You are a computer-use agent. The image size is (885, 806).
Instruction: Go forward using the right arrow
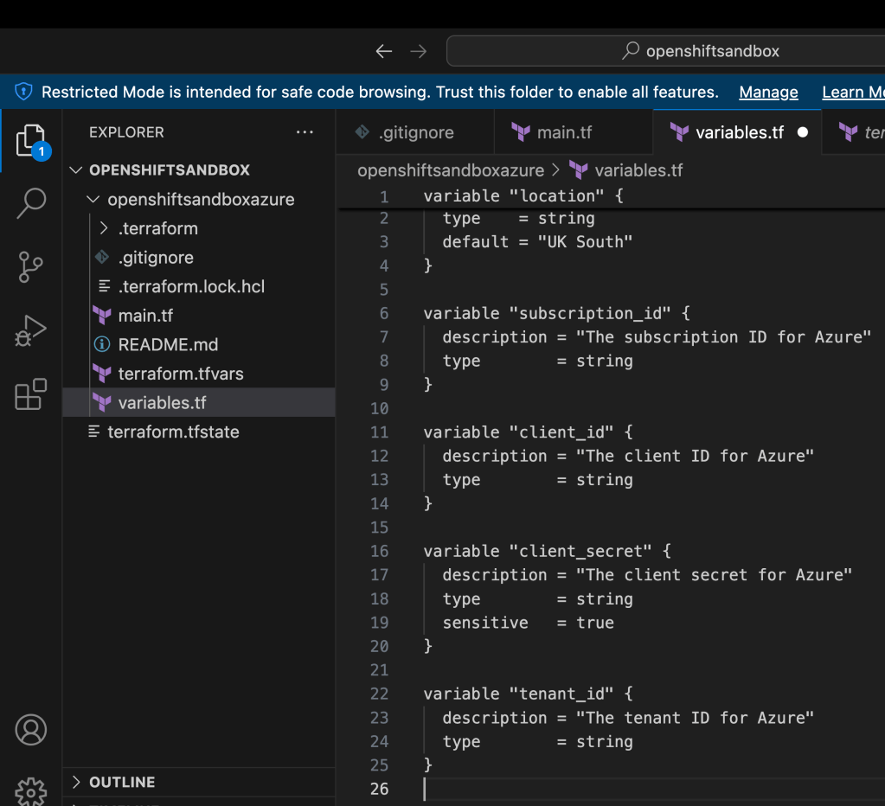coord(418,51)
